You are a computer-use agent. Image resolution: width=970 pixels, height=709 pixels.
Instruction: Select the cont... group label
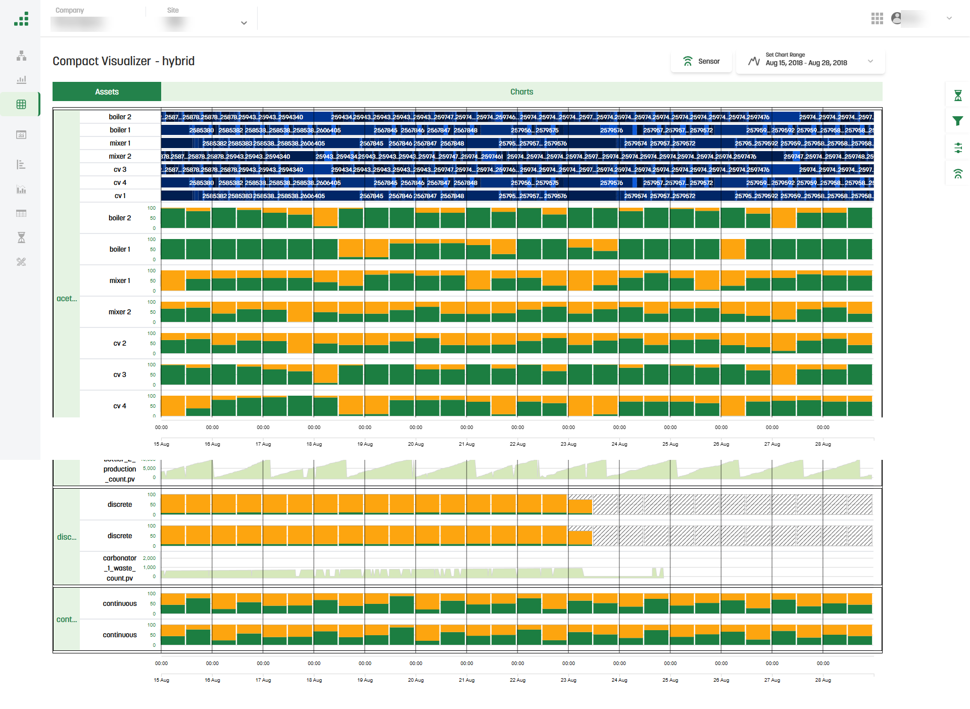(67, 620)
